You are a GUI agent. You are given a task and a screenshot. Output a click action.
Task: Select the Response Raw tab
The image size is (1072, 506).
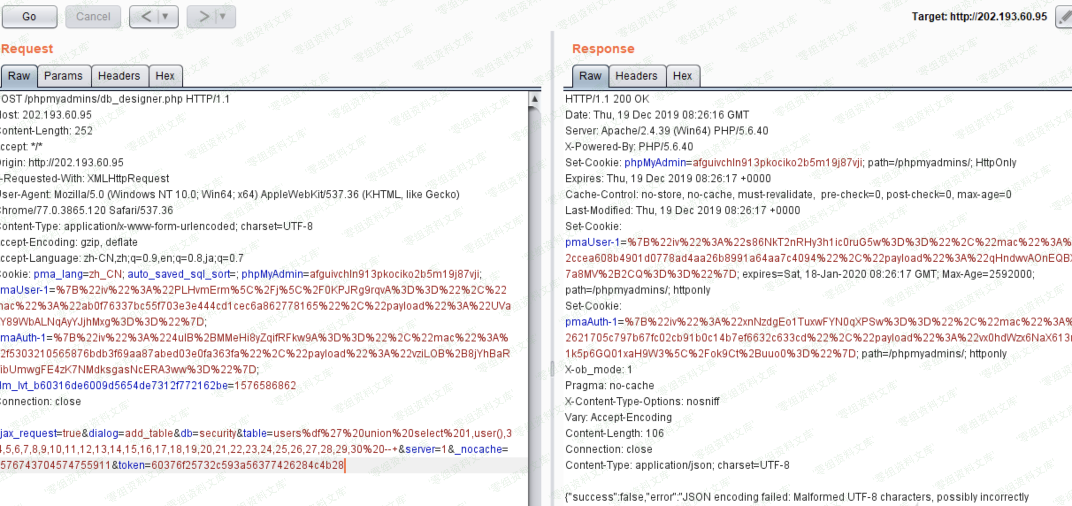tap(590, 76)
